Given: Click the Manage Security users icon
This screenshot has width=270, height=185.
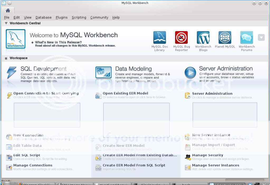Looking at the screenshot, I should pos(188,157).
